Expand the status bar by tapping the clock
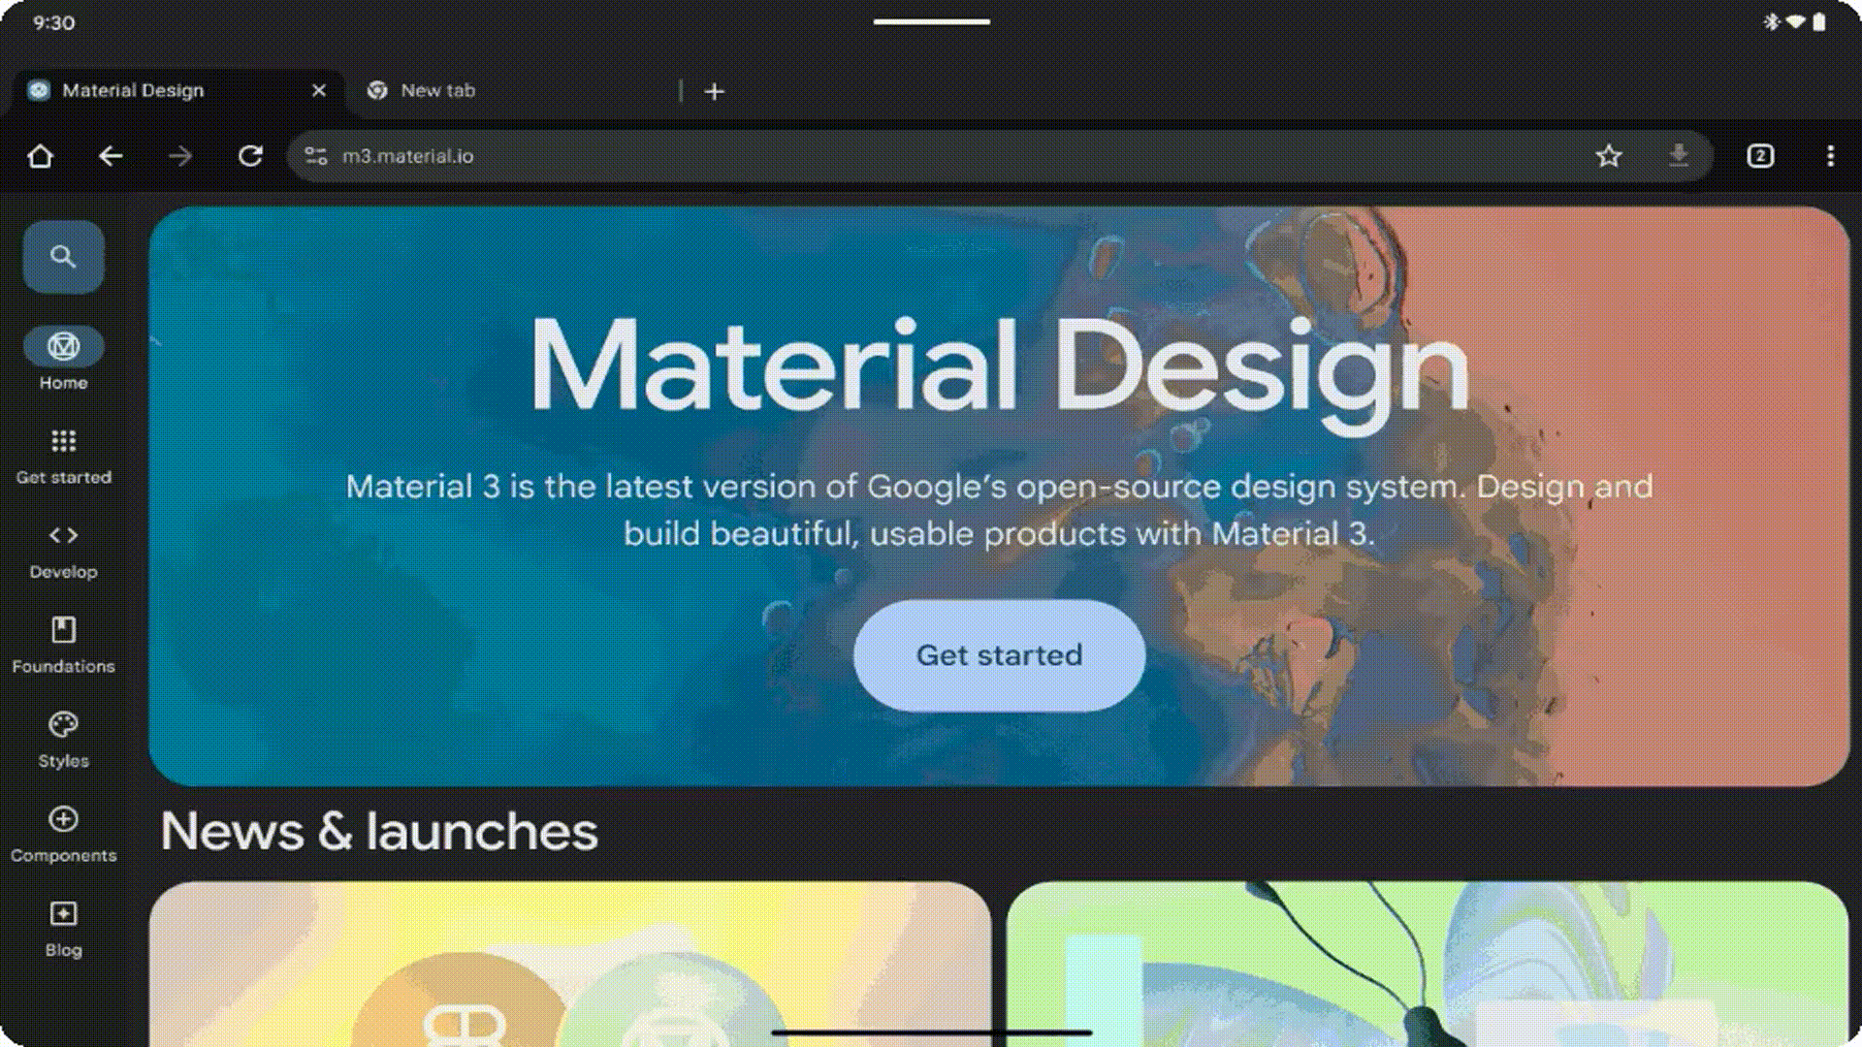 coord(53,21)
